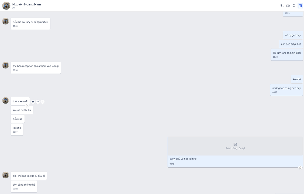Click the missing image "Ảnh không tồn tại" placeholder

[235, 146]
